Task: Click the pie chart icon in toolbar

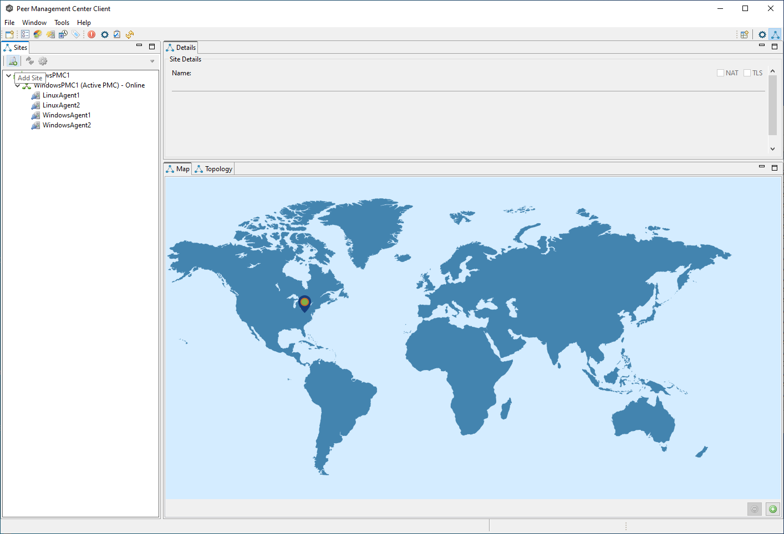Action: pyautogui.click(x=38, y=34)
